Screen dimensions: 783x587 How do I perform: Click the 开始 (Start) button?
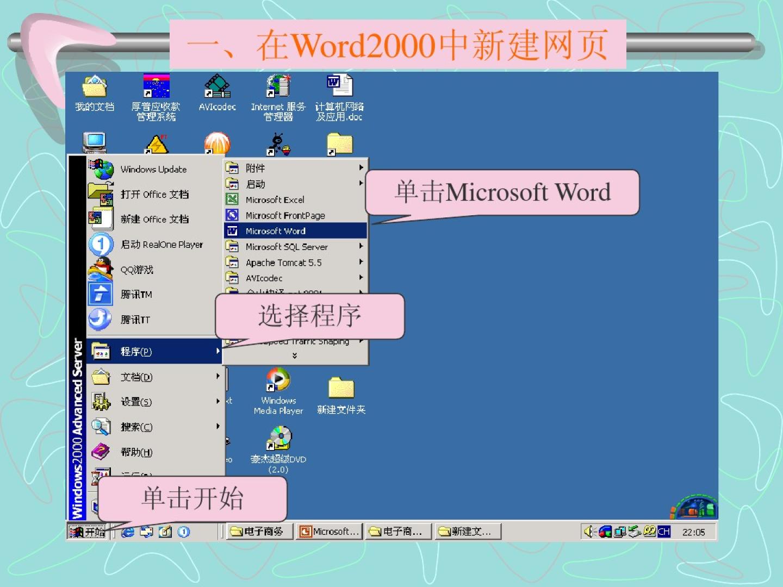point(88,532)
